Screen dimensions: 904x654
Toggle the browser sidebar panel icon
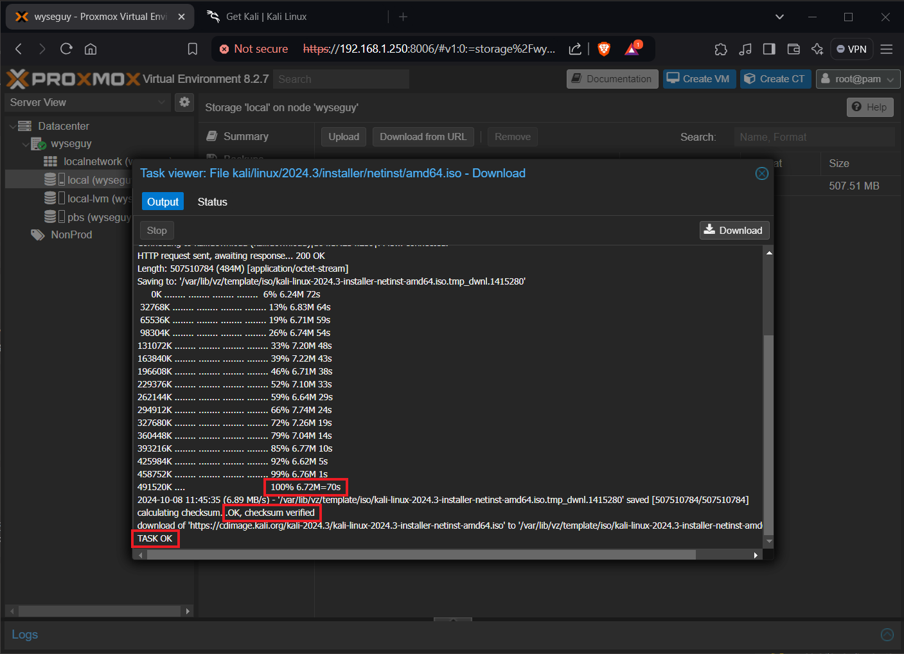point(769,49)
